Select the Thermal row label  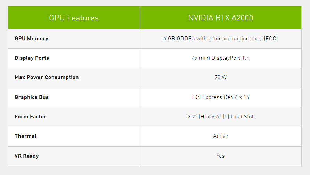25,136
